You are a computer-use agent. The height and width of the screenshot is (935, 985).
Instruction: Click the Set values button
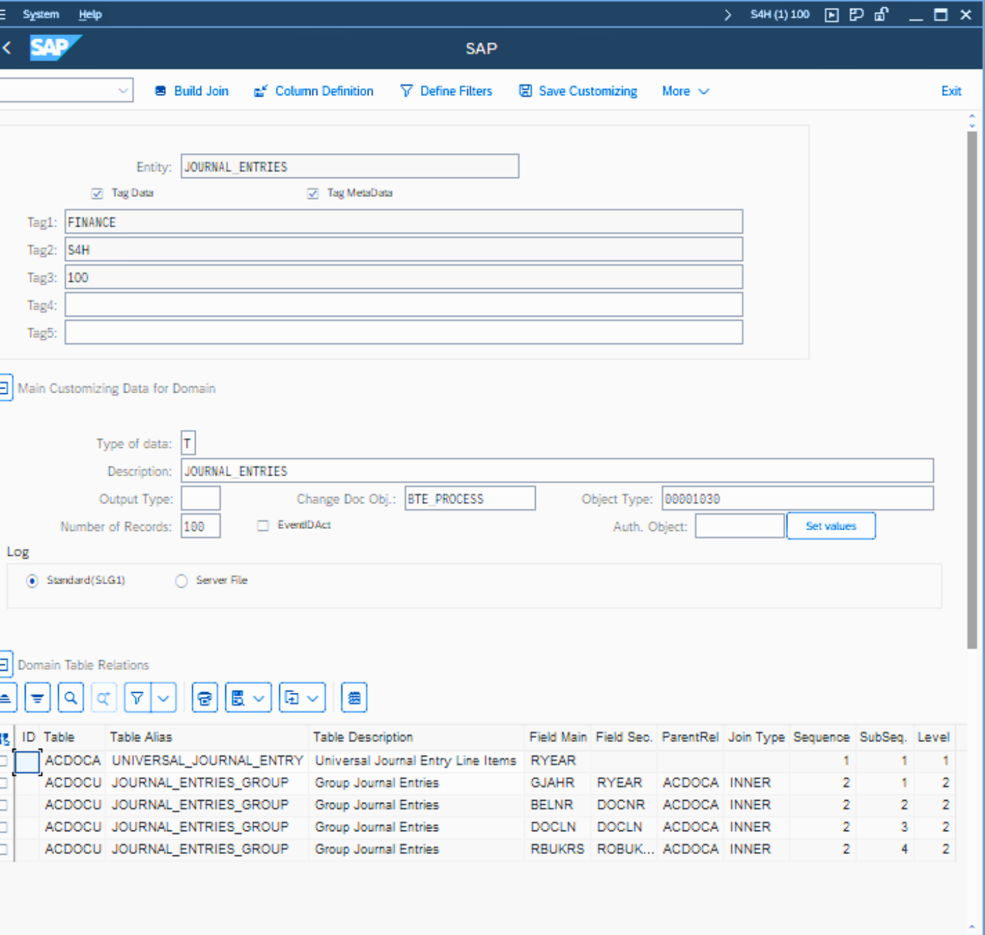[x=831, y=526]
